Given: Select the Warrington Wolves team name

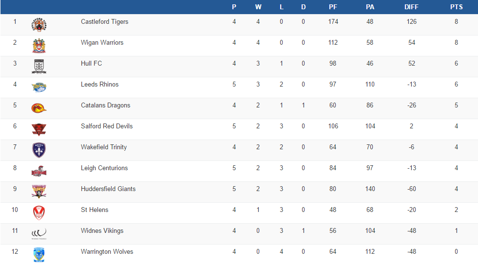Looking at the screenshot, I should pos(107,252).
